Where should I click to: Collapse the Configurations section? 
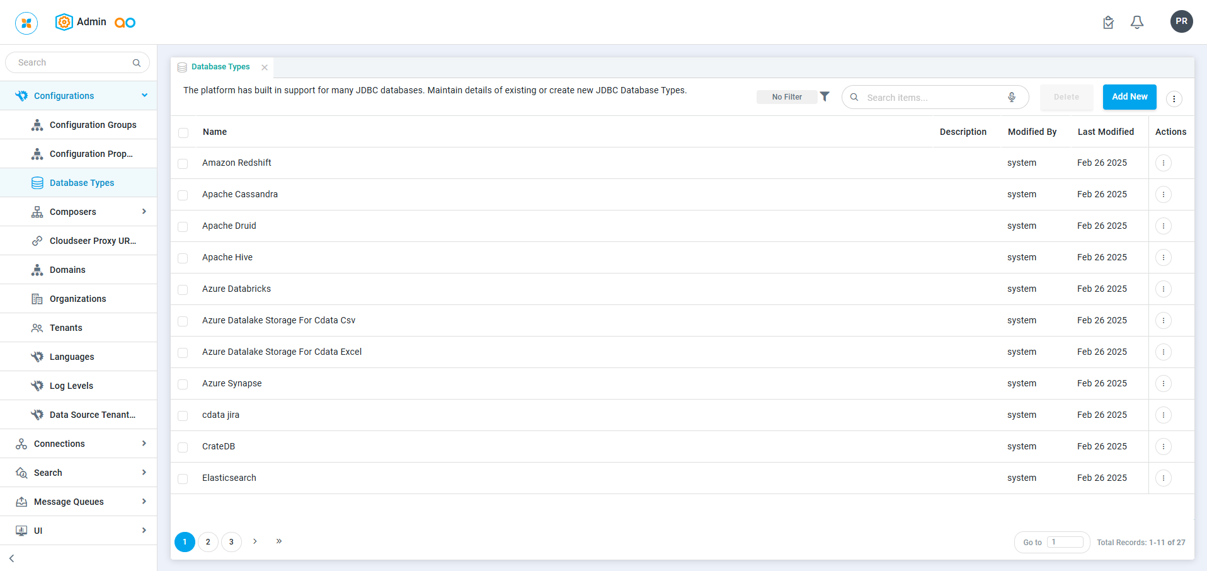tap(144, 96)
